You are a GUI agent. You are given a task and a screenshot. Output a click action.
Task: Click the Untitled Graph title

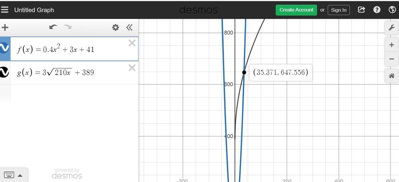point(34,10)
